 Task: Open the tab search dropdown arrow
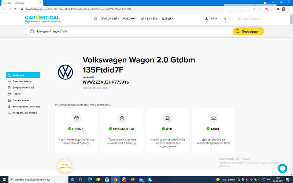[x=265, y=3]
